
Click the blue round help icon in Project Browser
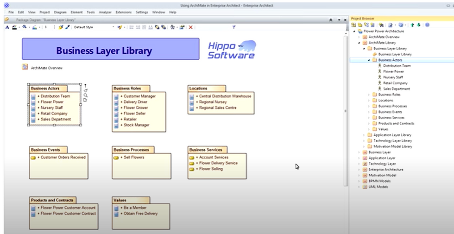click(x=427, y=25)
